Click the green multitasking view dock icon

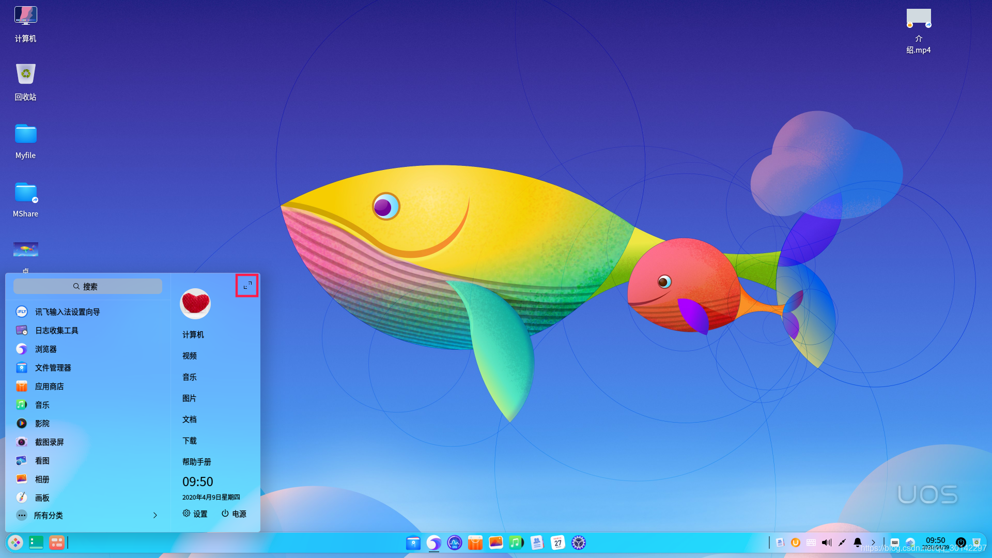point(36,542)
